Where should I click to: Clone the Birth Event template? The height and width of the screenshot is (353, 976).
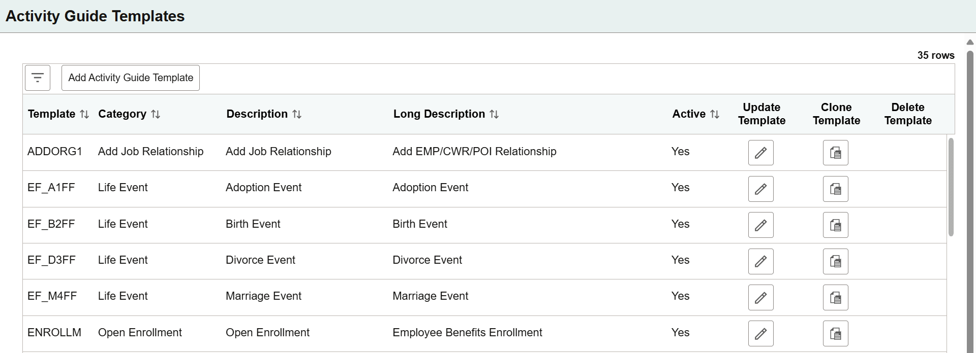(x=835, y=225)
